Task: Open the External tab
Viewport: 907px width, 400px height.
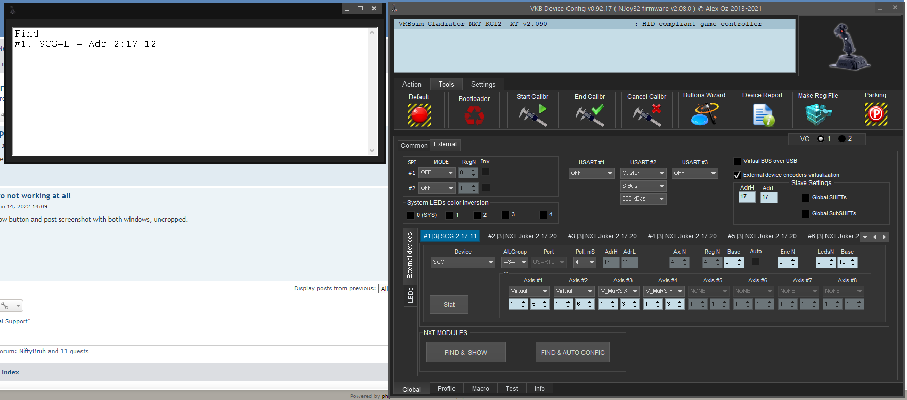Action: click(x=445, y=144)
